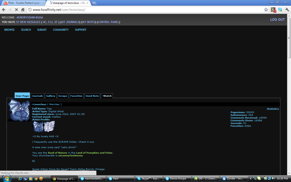291x182 pixels.
Task: Click the Skype extension icon in toolbar
Action: (x=280, y=10)
